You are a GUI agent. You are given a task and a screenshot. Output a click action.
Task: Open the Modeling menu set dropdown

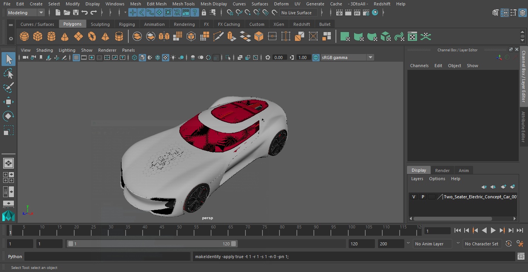(26, 13)
